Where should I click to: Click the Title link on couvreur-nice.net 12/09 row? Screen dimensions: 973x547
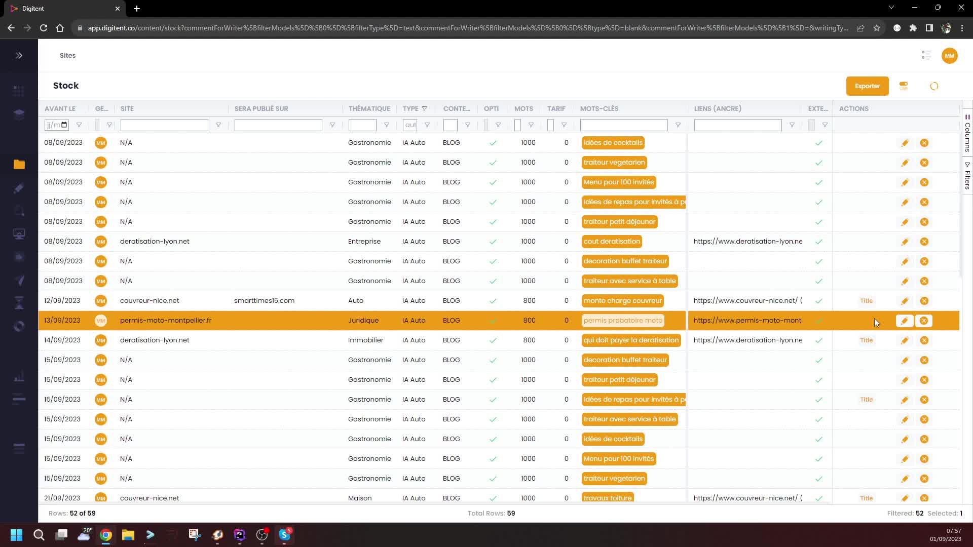point(866,301)
